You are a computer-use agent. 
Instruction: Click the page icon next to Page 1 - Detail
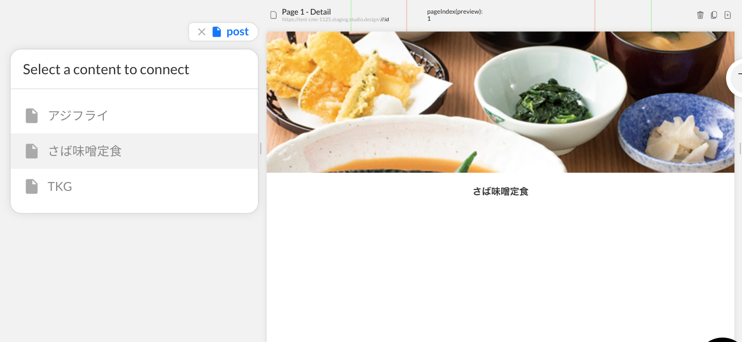[x=273, y=15]
